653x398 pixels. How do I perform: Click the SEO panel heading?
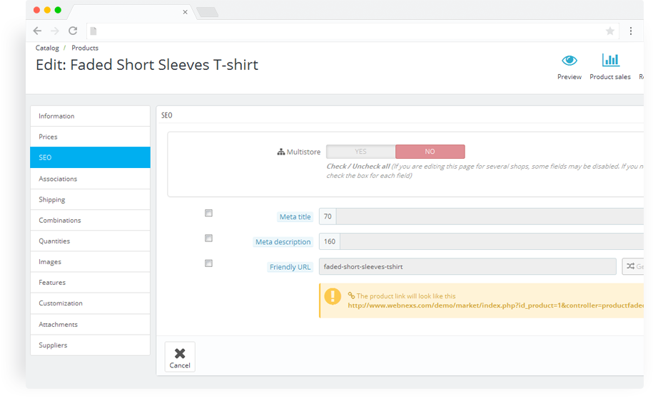pyautogui.click(x=167, y=115)
